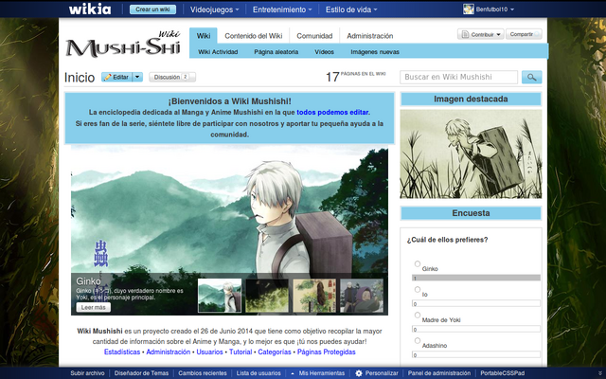Click the pencil Editar button

[116, 77]
